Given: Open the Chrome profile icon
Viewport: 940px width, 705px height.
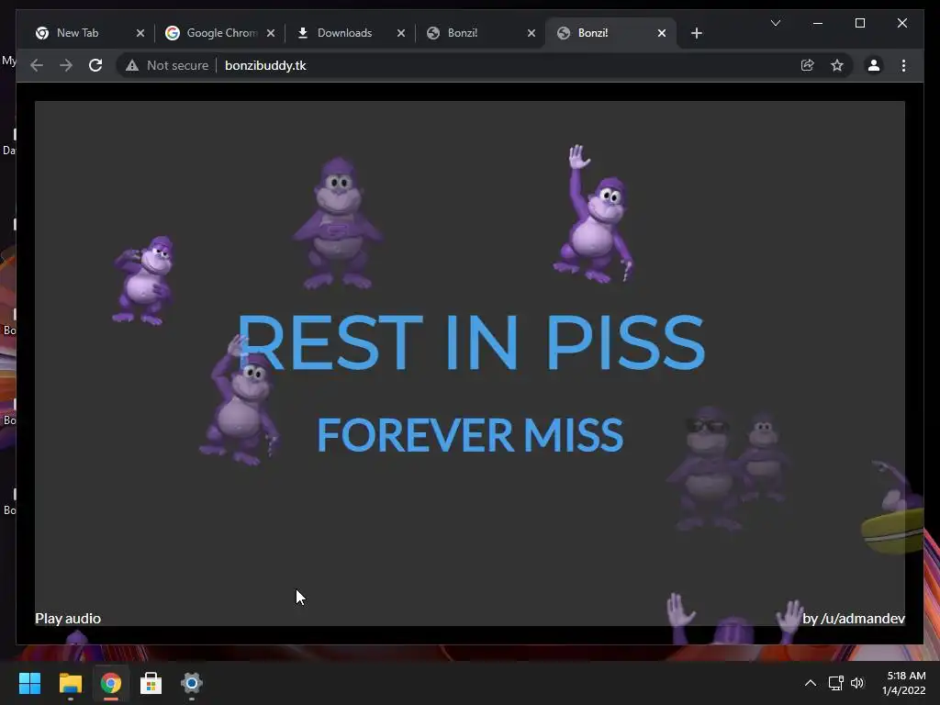Looking at the screenshot, I should [x=874, y=65].
